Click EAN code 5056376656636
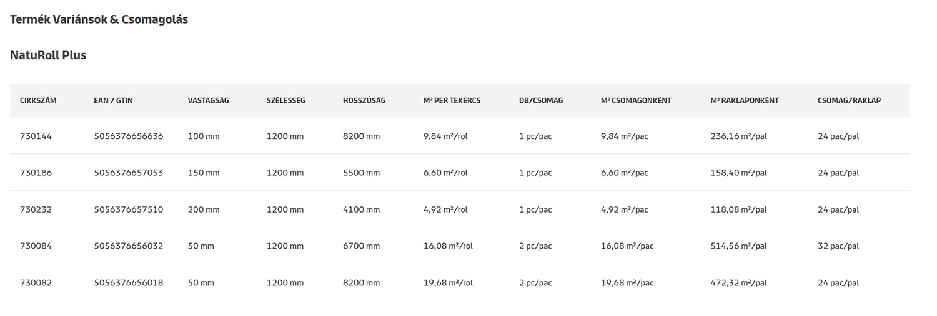Image resolution: width=937 pixels, height=316 pixels. click(128, 136)
